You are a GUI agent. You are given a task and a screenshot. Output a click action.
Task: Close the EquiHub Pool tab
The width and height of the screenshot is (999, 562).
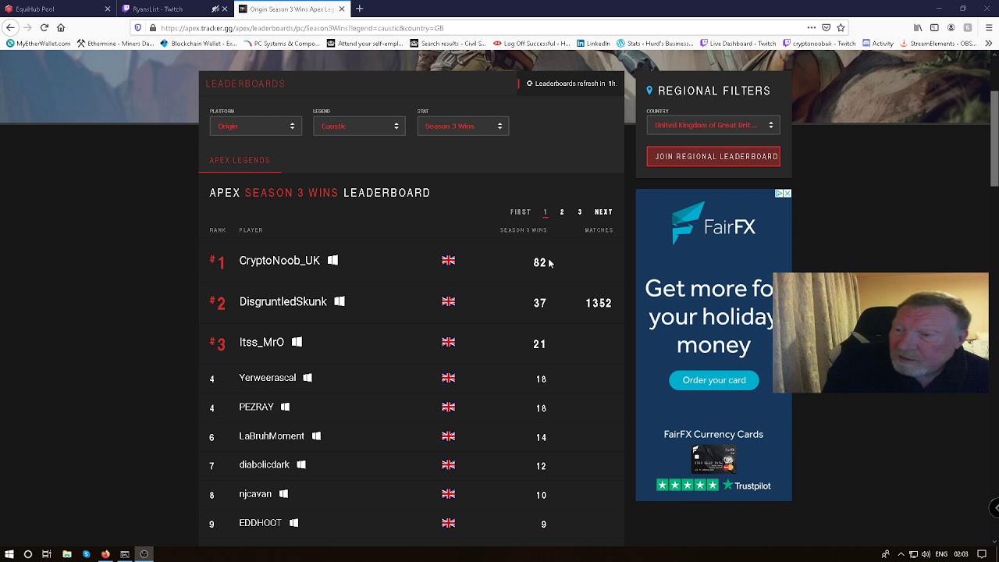[108, 9]
